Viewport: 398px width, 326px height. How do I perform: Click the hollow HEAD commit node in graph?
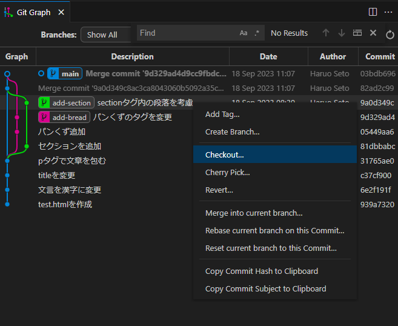[7, 74]
